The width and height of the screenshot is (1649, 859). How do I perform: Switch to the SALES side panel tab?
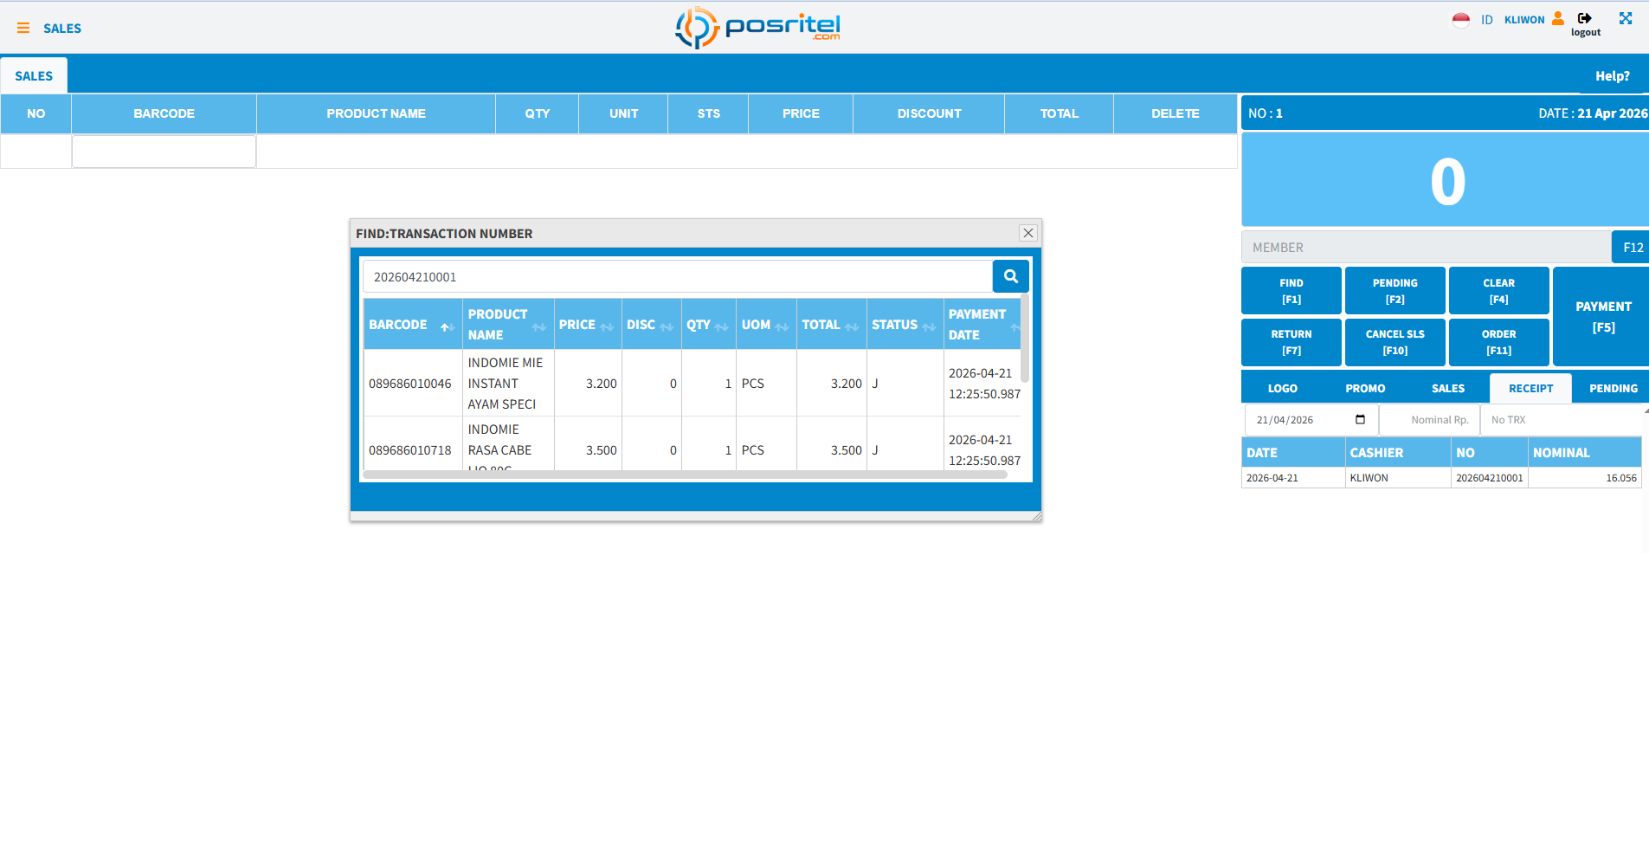[1448, 389]
